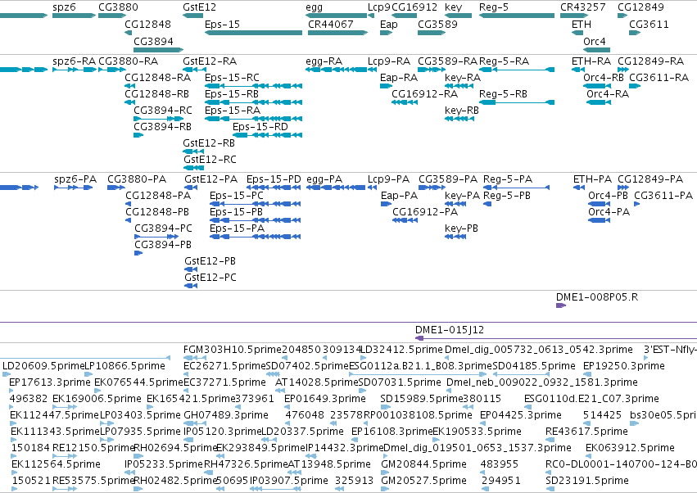The image size is (697, 493).
Task: Click protein GstE12-PC label
Action: tap(210, 278)
